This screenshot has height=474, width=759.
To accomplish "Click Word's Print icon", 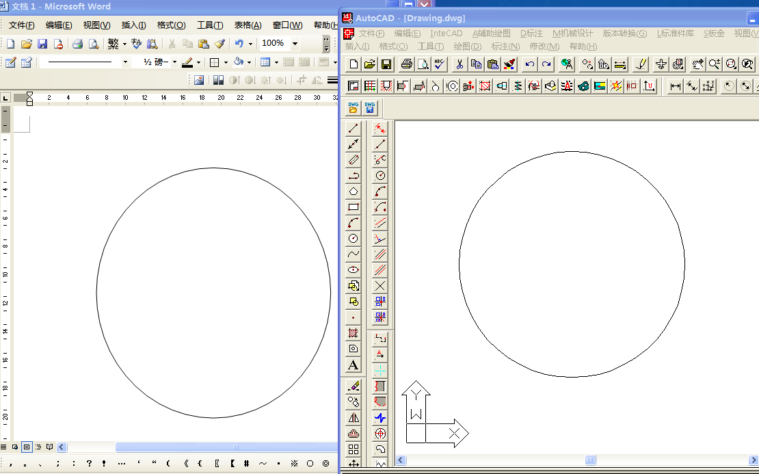I will click(77, 44).
